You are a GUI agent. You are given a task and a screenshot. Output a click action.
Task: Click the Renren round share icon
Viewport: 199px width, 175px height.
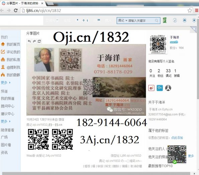[x=168, y=88]
